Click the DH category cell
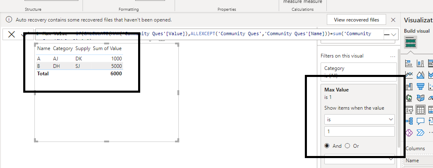The height and width of the screenshot is (168, 433). pos(57,66)
